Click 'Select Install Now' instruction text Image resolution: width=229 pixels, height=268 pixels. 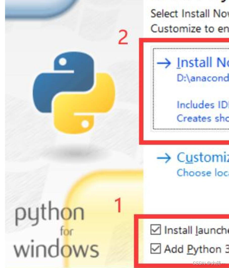[x=190, y=13]
